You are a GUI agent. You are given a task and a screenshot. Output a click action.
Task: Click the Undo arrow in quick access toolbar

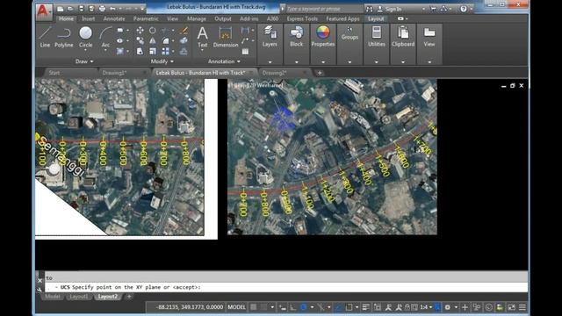point(112,9)
